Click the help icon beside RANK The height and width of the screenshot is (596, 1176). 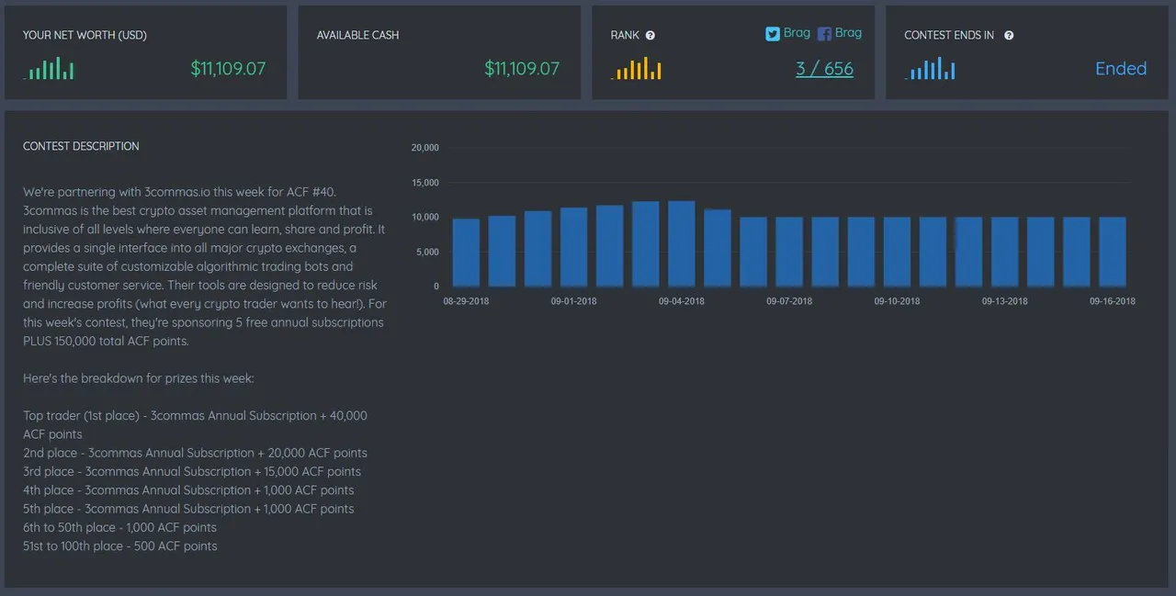coord(650,36)
